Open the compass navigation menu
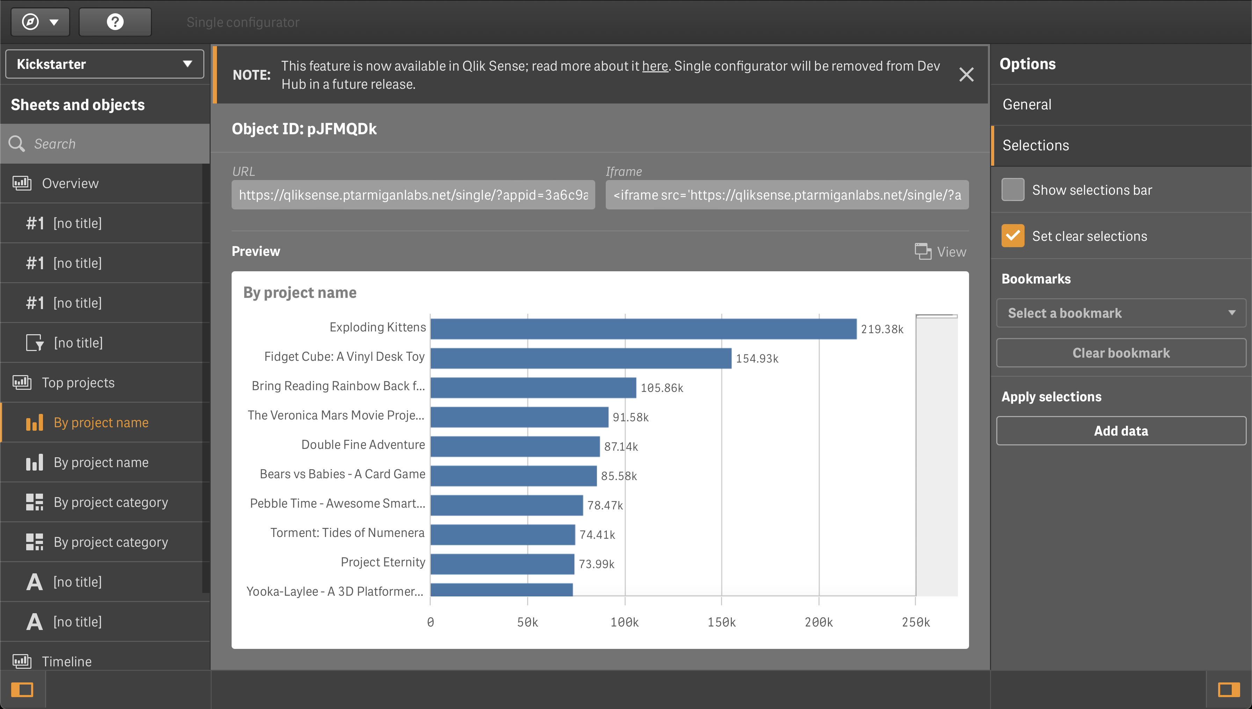 [x=40, y=22]
